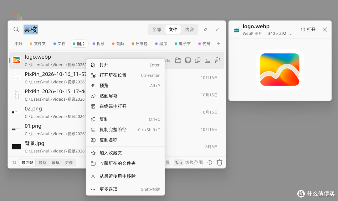Click the search magnifier icon

tap(16, 29)
